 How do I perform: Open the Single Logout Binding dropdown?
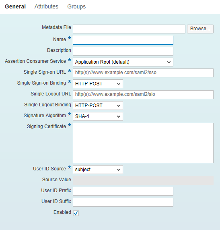pyautogui.click(x=98, y=105)
